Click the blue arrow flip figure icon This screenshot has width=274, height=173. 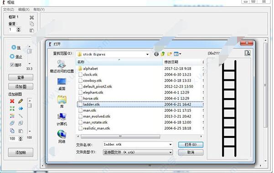tap(21, 109)
